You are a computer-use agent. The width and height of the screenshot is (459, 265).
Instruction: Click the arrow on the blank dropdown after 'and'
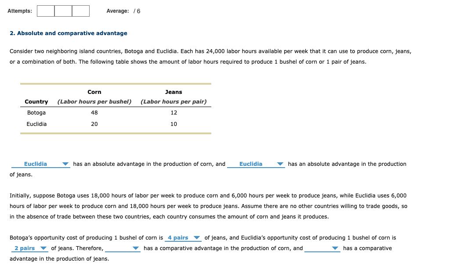click(x=335, y=248)
